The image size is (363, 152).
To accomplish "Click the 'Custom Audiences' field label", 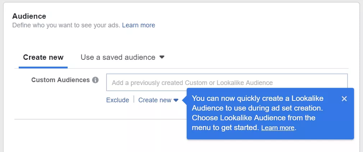I will tap(60, 80).
